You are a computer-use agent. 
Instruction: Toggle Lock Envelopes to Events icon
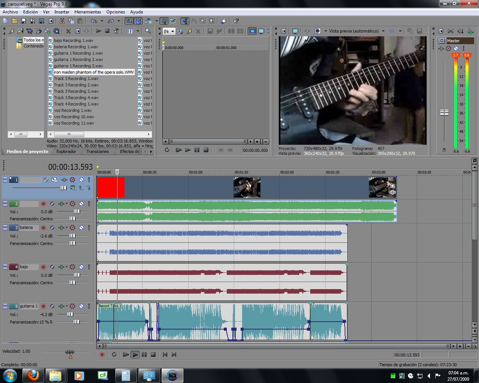[x=164, y=21]
